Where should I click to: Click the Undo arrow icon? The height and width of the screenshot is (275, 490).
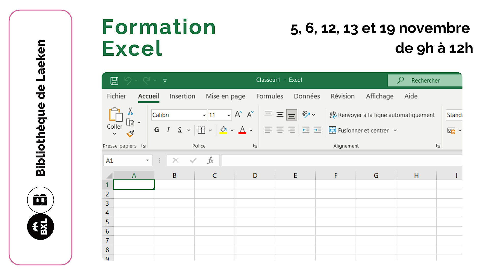point(128,81)
